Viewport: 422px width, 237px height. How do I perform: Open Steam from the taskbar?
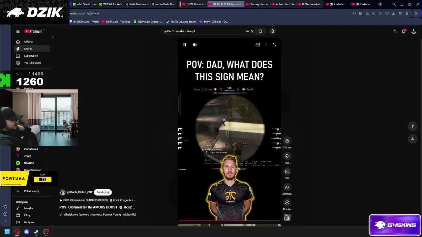36,232
